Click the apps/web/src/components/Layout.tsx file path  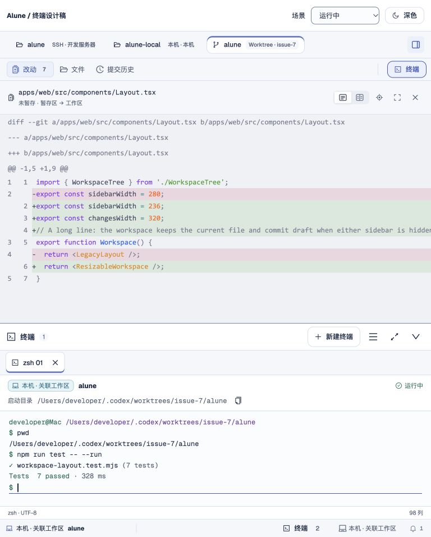pyautogui.click(x=87, y=93)
